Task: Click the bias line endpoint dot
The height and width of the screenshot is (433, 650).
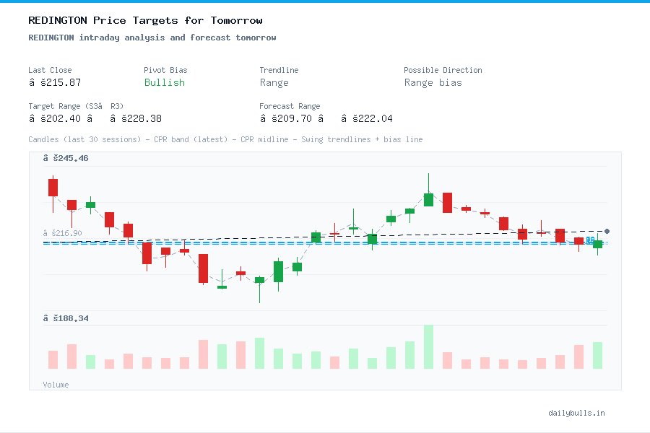Action: pos(607,231)
